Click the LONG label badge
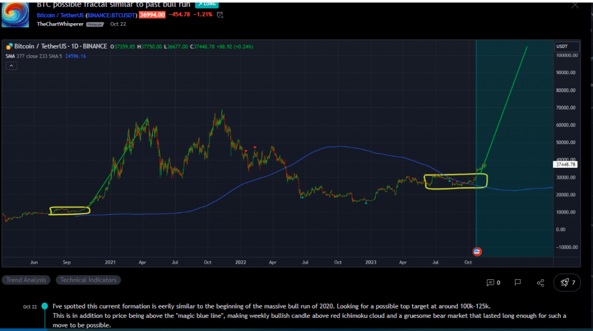Screen dimensions: 593x331 [206, 4]
